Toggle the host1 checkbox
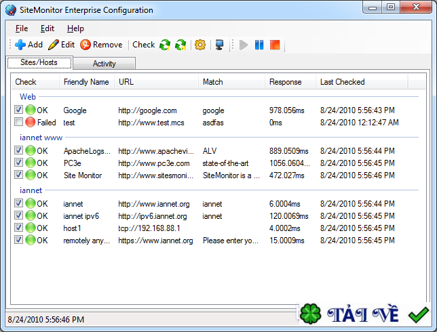The height and width of the screenshot is (332, 437). click(19, 228)
